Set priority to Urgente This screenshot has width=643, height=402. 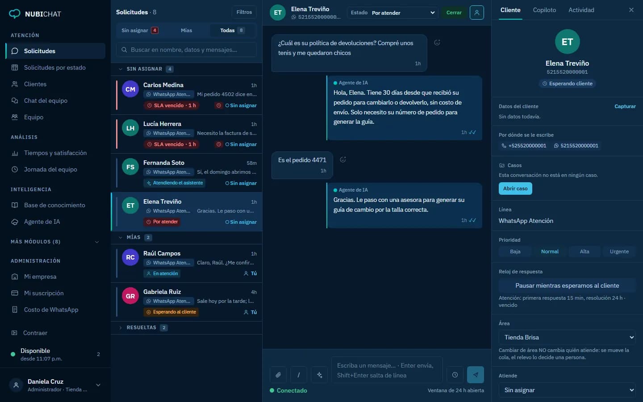click(619, 251)
